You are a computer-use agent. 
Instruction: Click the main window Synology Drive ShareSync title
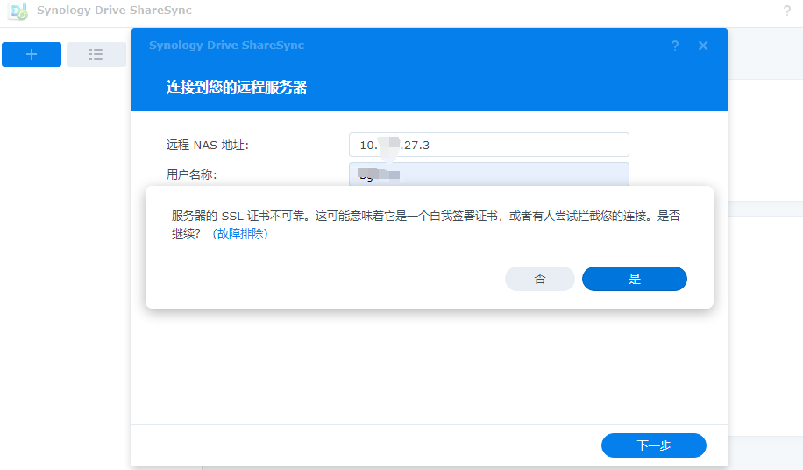coord(114,11)
